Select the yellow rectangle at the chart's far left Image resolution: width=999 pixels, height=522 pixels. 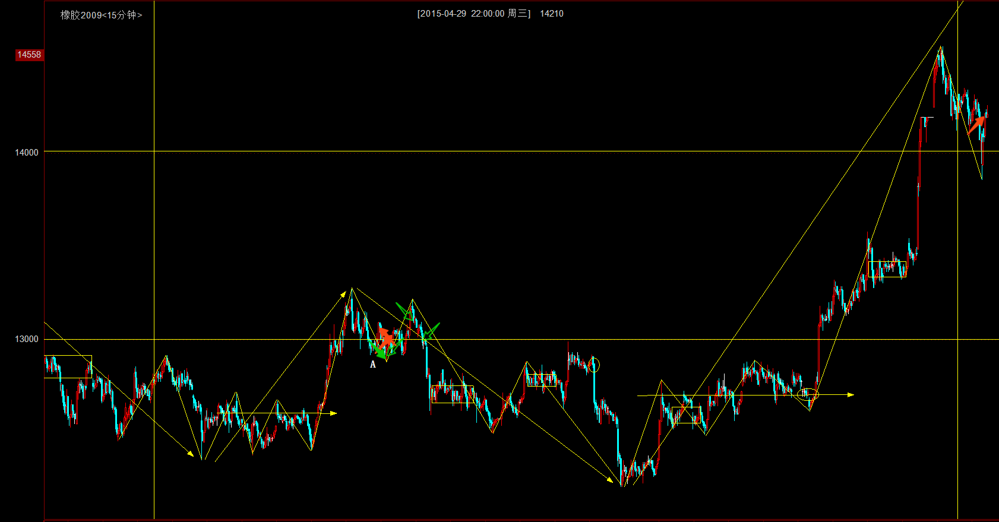point(68,366)
